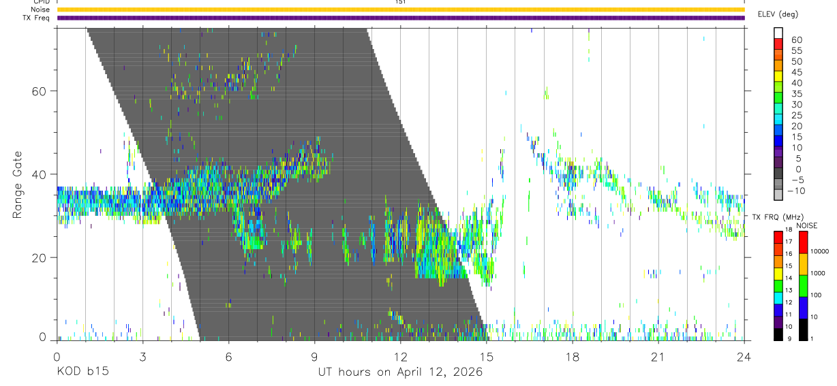Click the "KOD b15" radar beam label

point(82,372)
